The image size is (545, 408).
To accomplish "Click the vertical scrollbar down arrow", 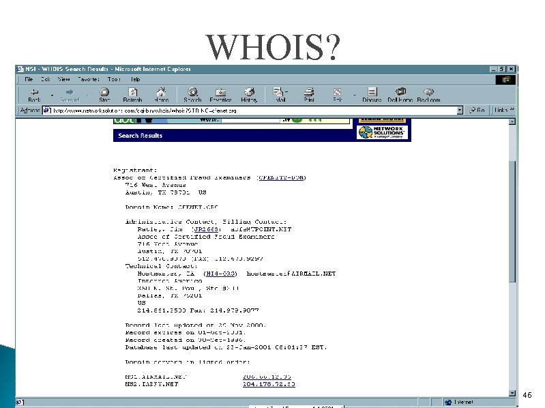I will (x=512, y=393).
